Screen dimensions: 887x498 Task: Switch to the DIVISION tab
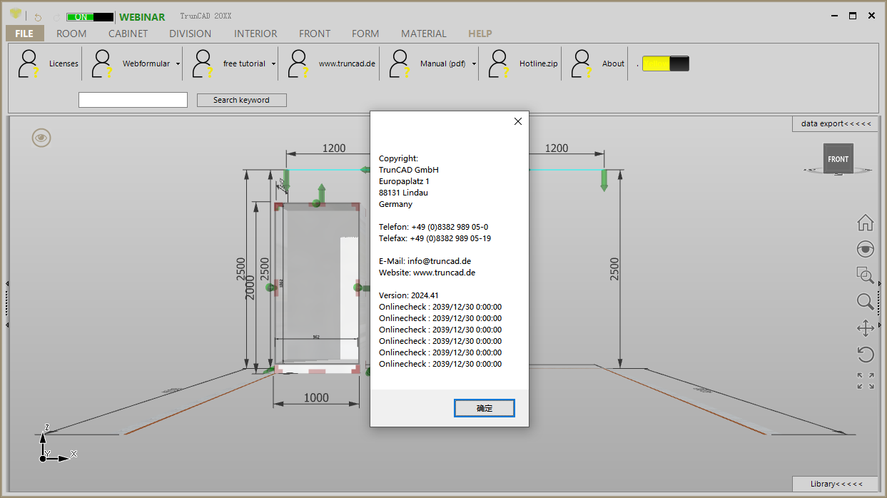click(x=191, y=34)
